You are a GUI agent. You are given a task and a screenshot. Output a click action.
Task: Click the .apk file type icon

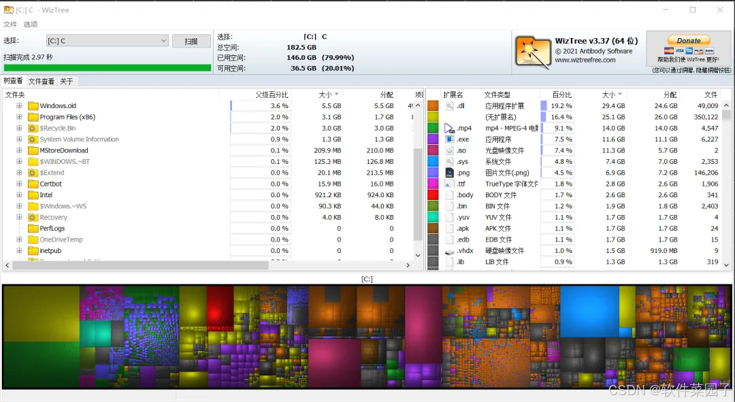450,229
